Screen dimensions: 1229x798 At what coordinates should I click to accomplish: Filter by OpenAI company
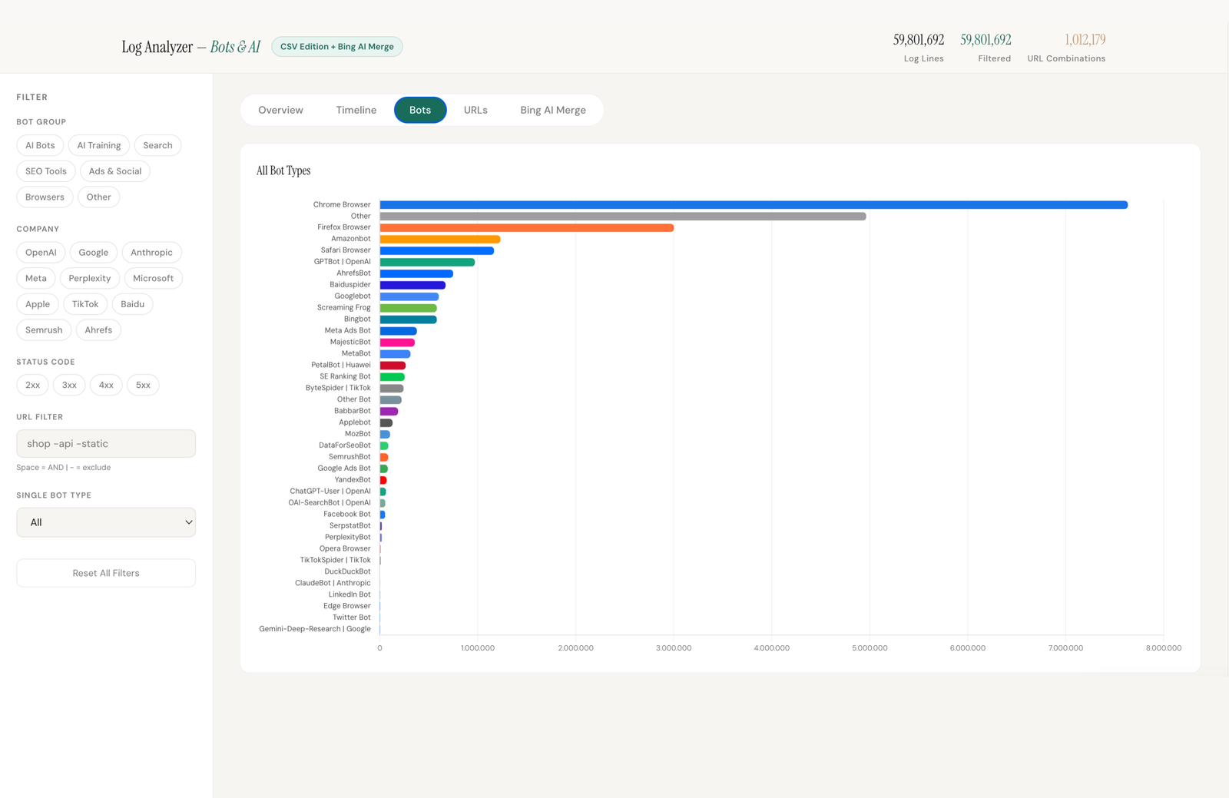[x=41, y=252]
